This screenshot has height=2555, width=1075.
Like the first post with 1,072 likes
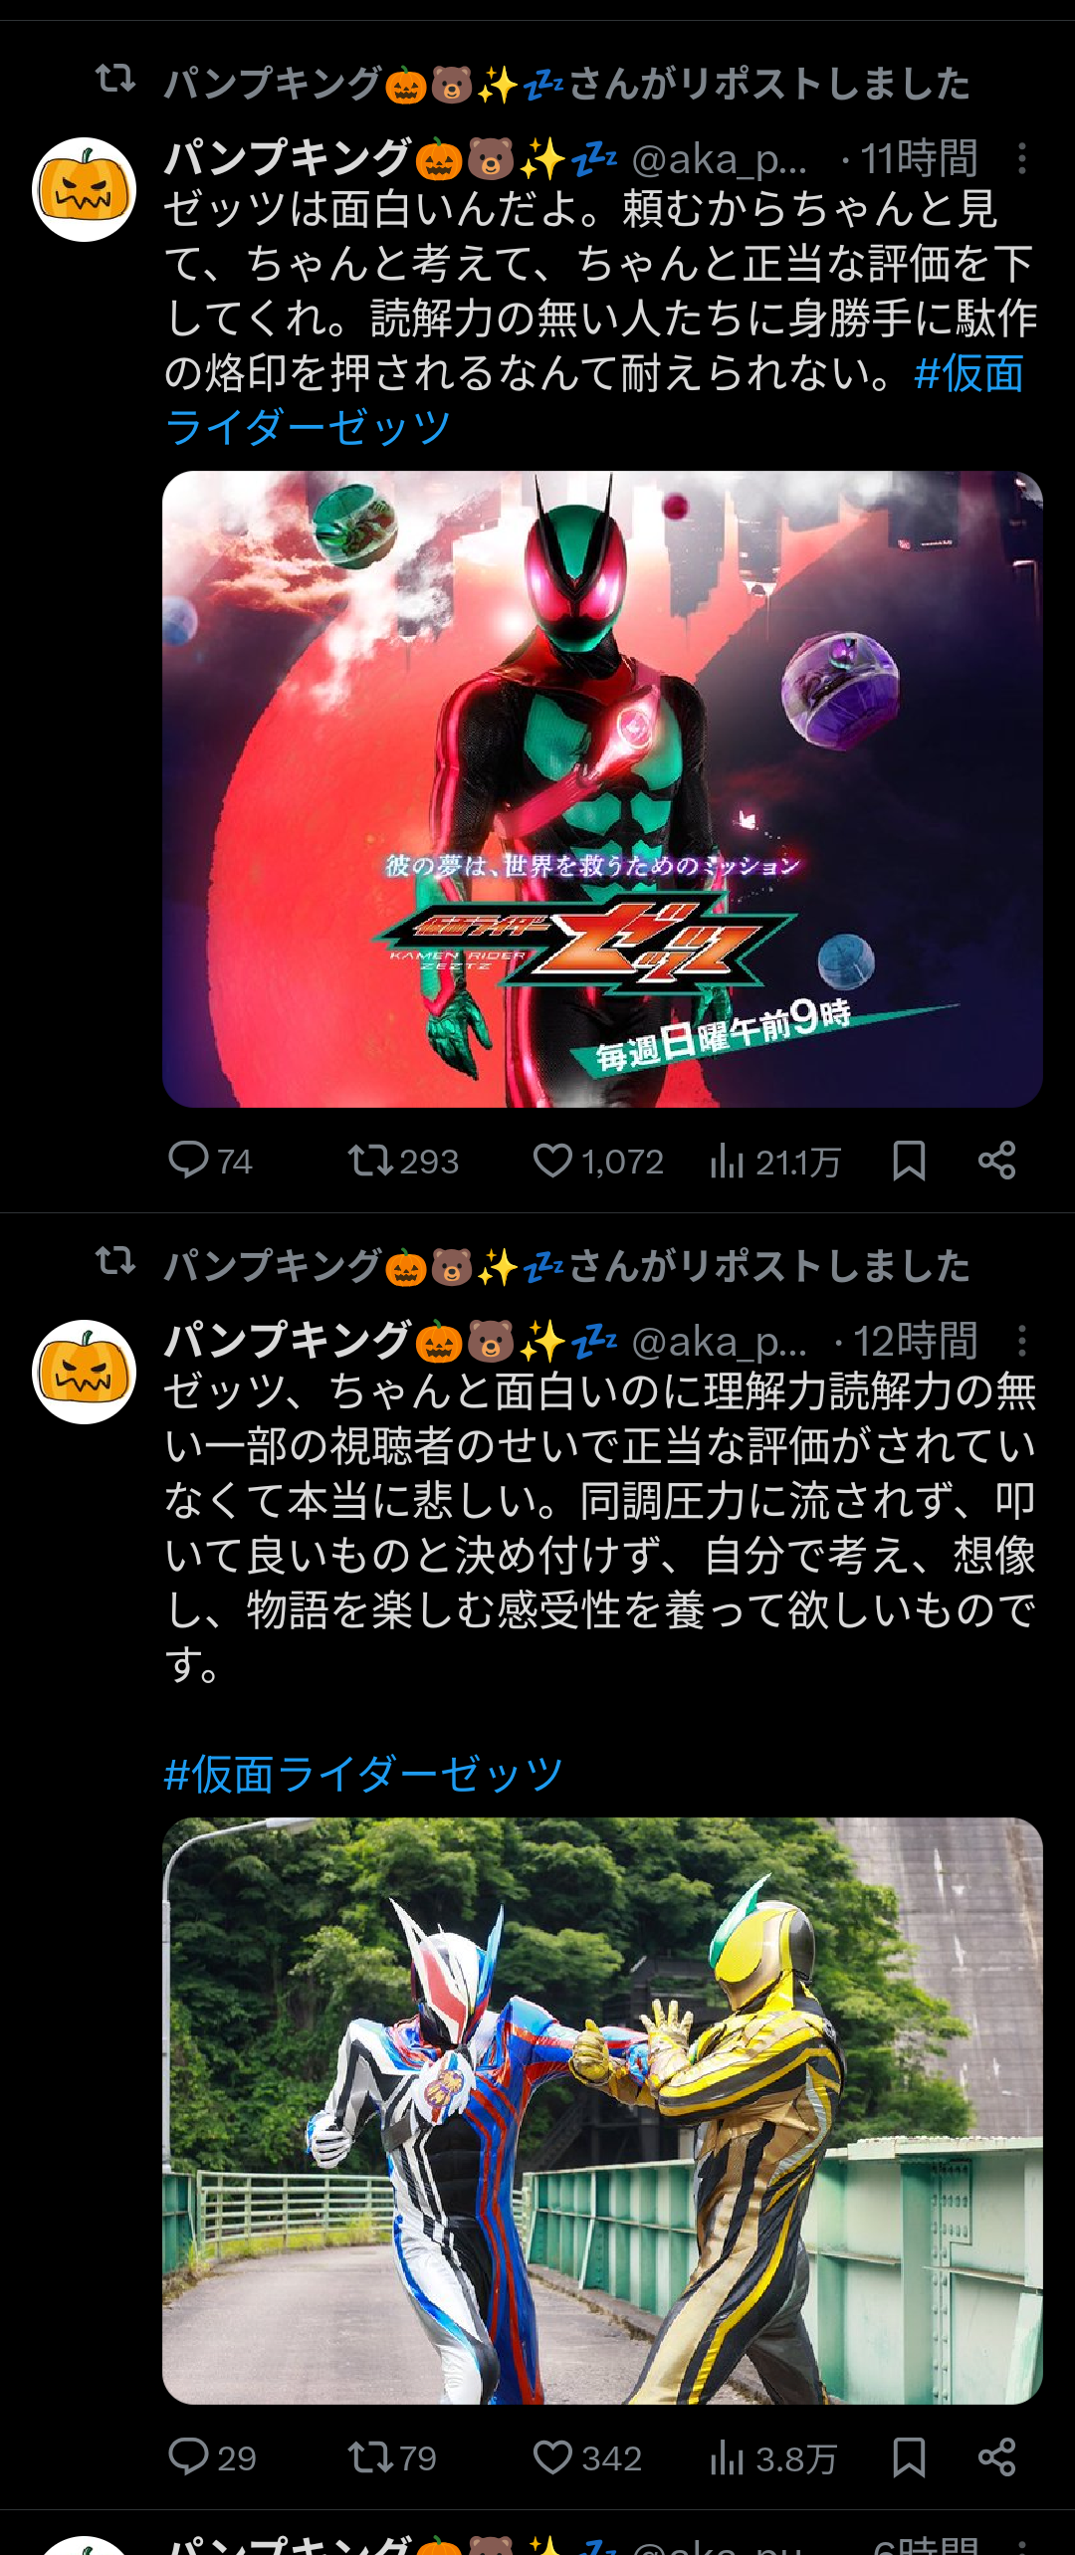597,1161
